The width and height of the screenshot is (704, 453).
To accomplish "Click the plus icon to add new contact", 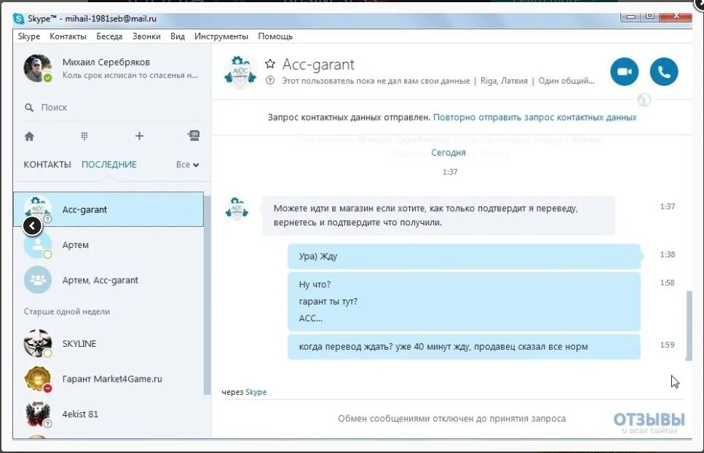I will coord(139,136).
